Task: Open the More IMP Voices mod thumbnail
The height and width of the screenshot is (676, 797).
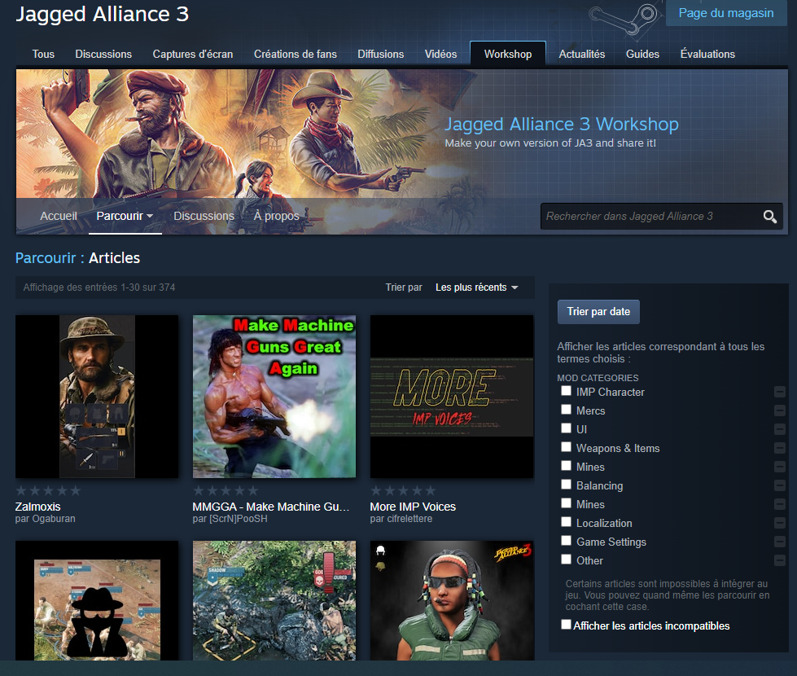Action: point(452,397)
